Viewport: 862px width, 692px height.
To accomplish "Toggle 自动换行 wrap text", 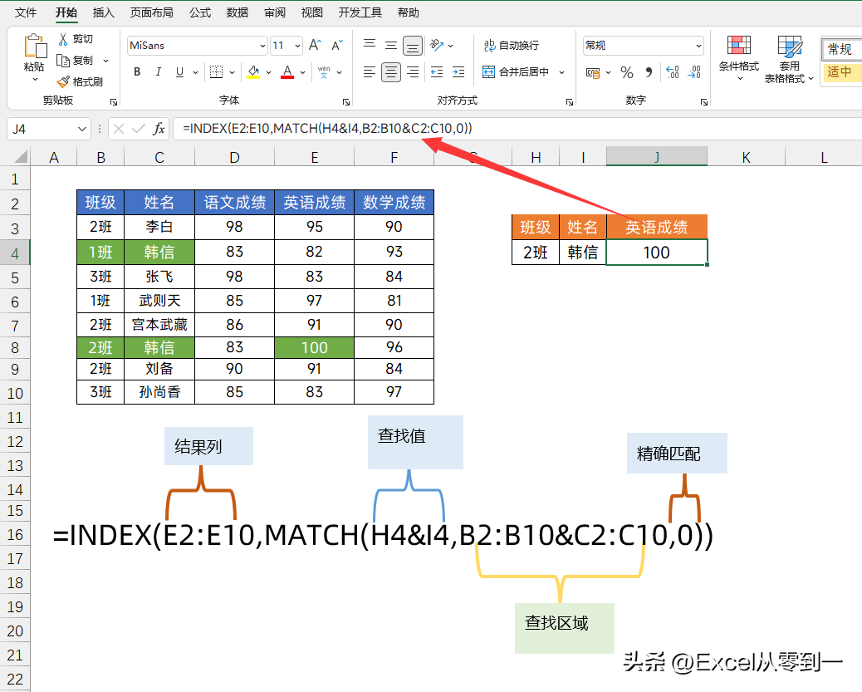I will click(x=512, y=45).
